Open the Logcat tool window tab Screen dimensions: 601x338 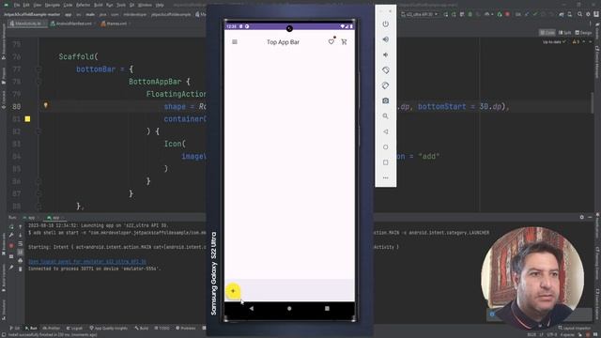(74, 328)
